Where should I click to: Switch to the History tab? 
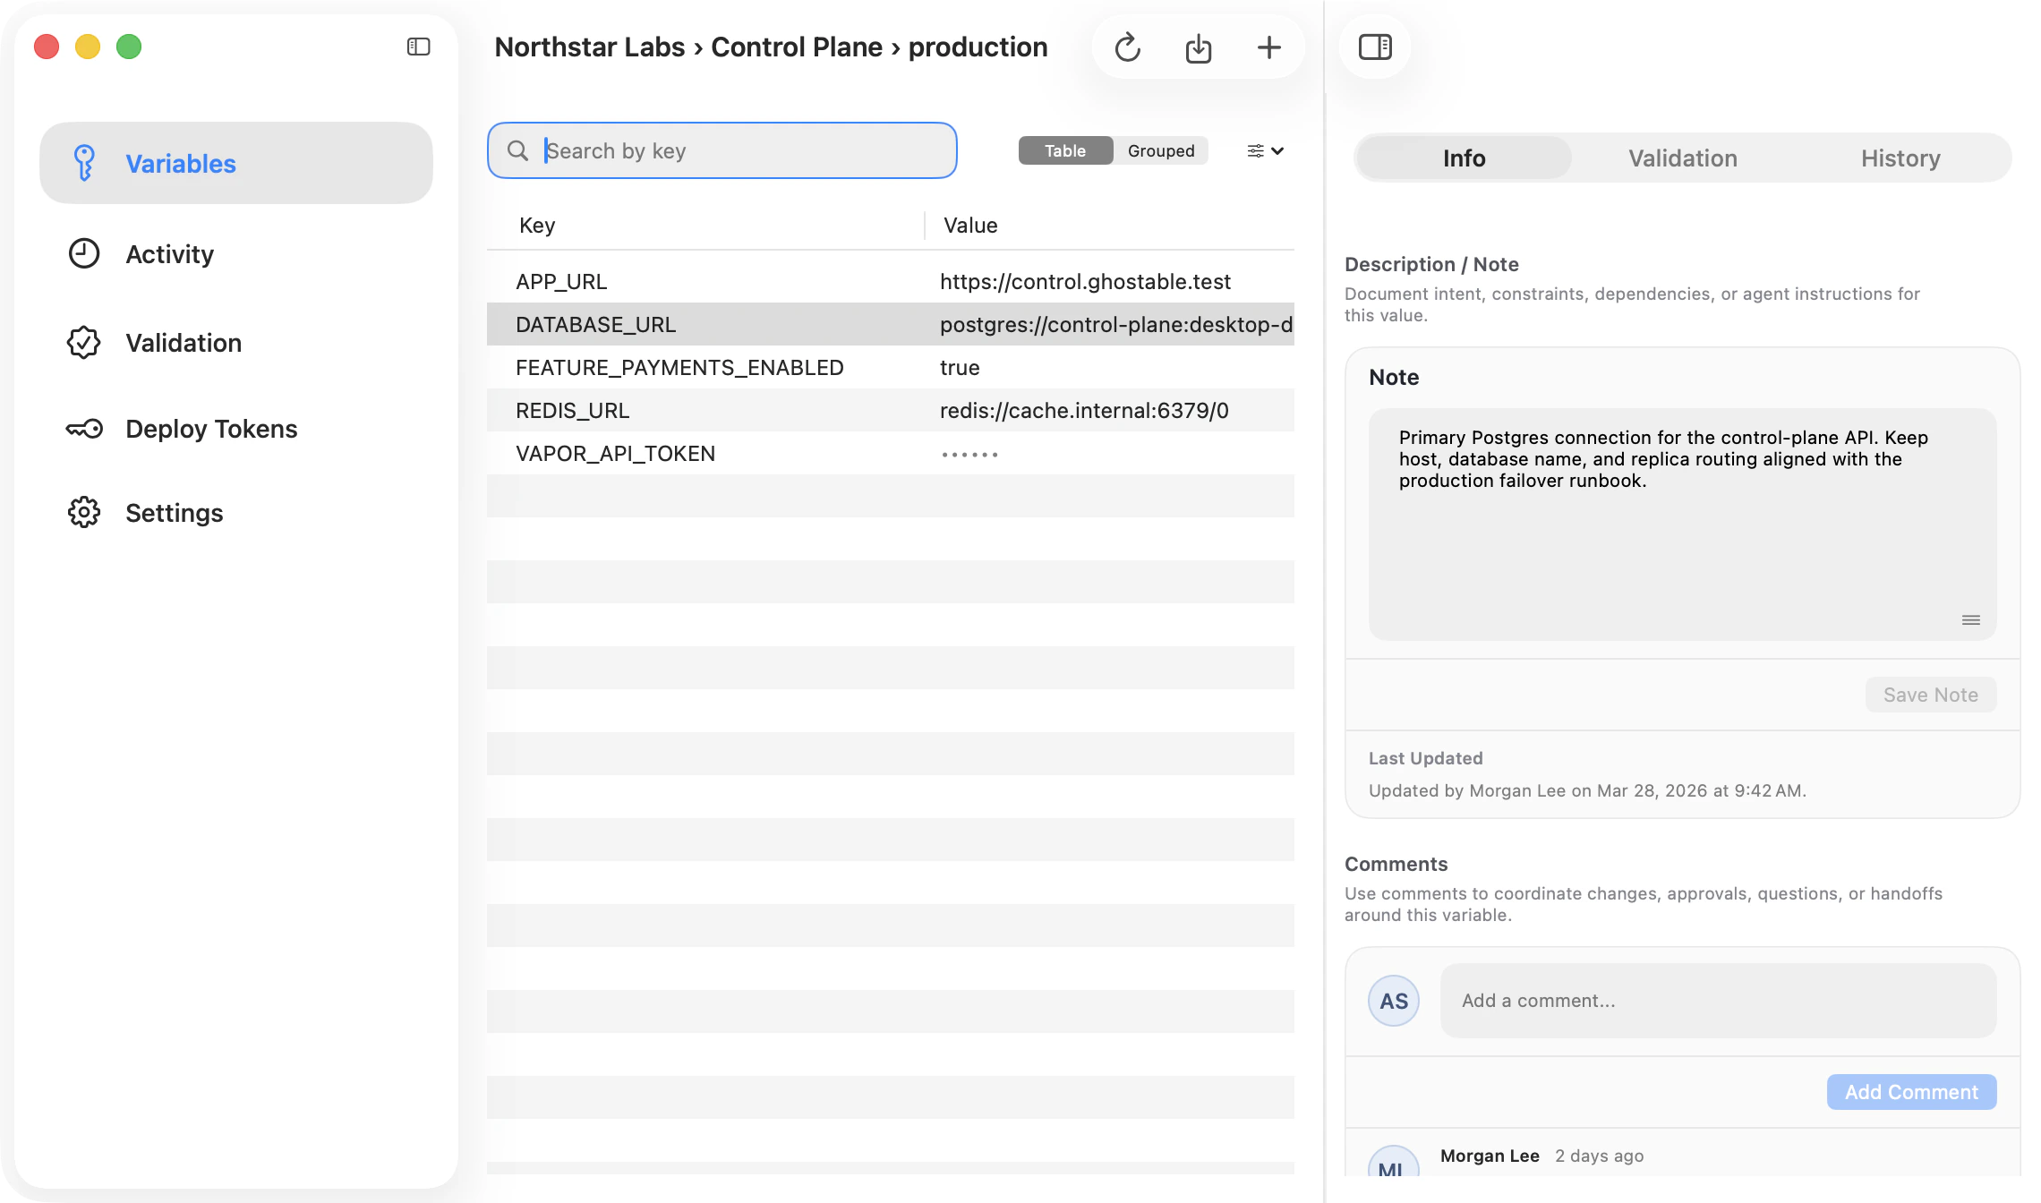[x=1900, y=158]
